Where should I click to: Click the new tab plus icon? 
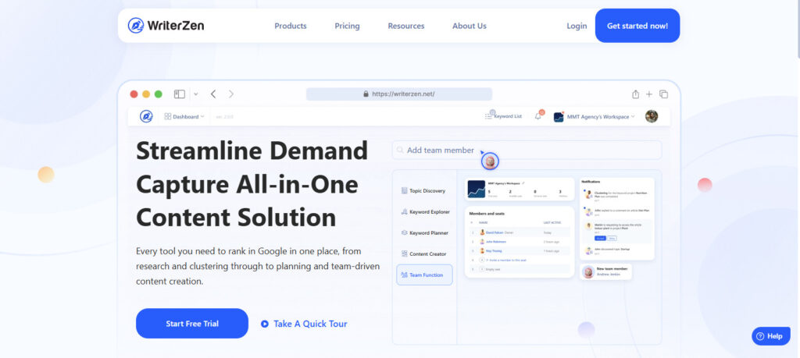click(x=649, y=94)
